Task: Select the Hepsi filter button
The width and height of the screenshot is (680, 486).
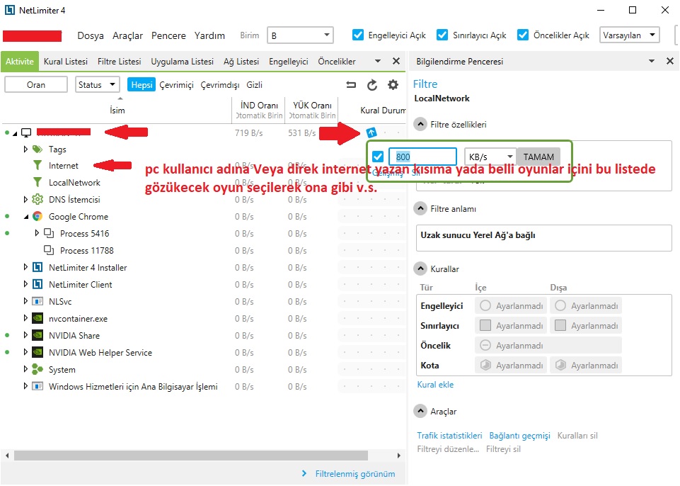Action: click(142, 85)
